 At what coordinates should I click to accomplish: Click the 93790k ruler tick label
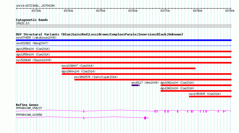click(230, 11)
